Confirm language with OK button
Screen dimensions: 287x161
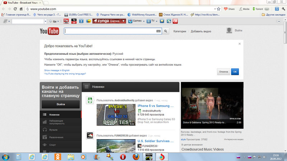tap(235, 72)
